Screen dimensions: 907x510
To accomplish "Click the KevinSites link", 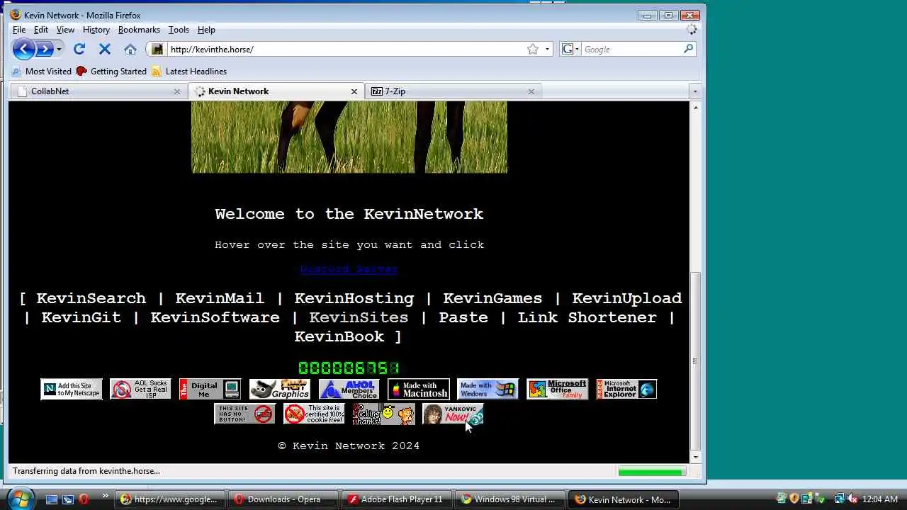I will [x=359, y=317].
